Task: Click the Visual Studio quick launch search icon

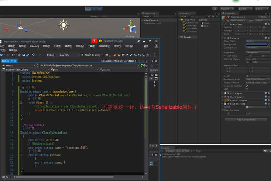Action: (x=138, y=41)
